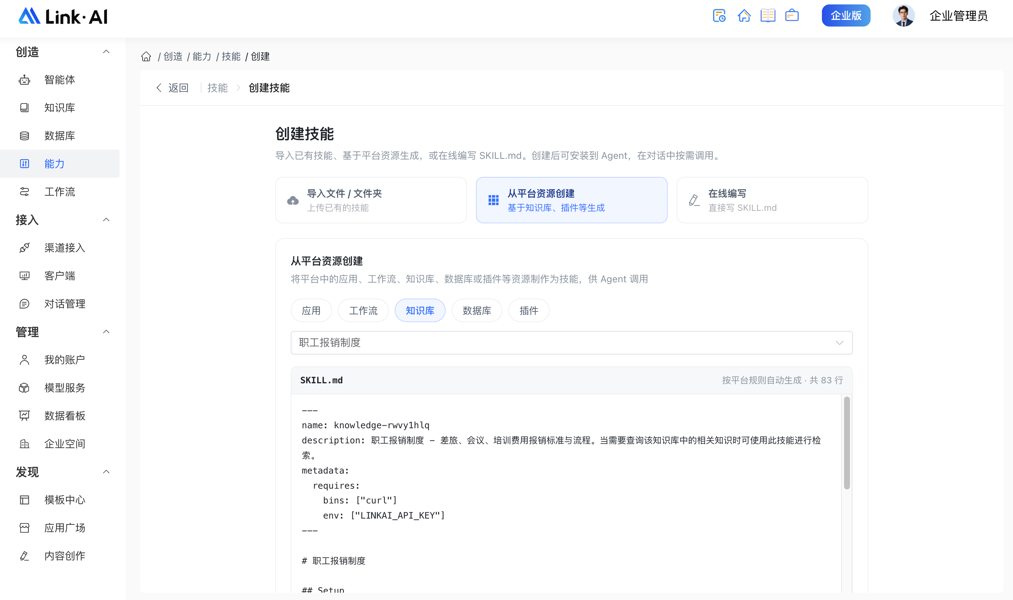Click the 能力 icon in sidebar
Viewport: 1013px width, 600px height.
pos(24,164)
